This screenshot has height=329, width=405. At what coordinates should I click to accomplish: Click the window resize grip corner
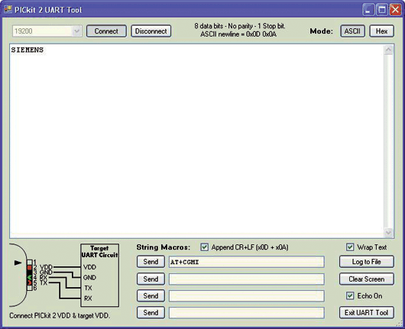click(400, 324)
